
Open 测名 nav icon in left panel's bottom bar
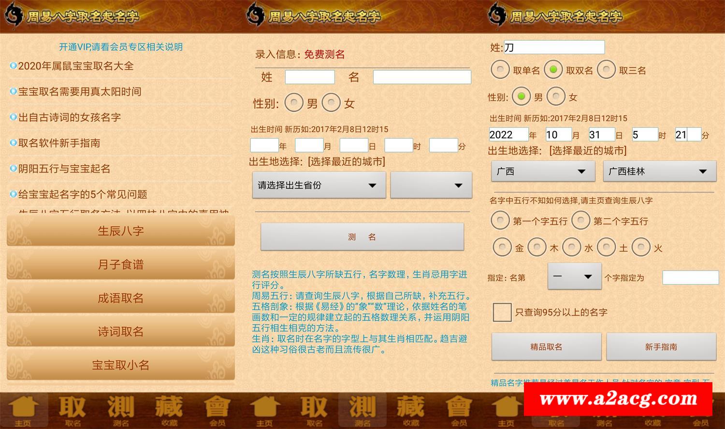tap(121, 410)
